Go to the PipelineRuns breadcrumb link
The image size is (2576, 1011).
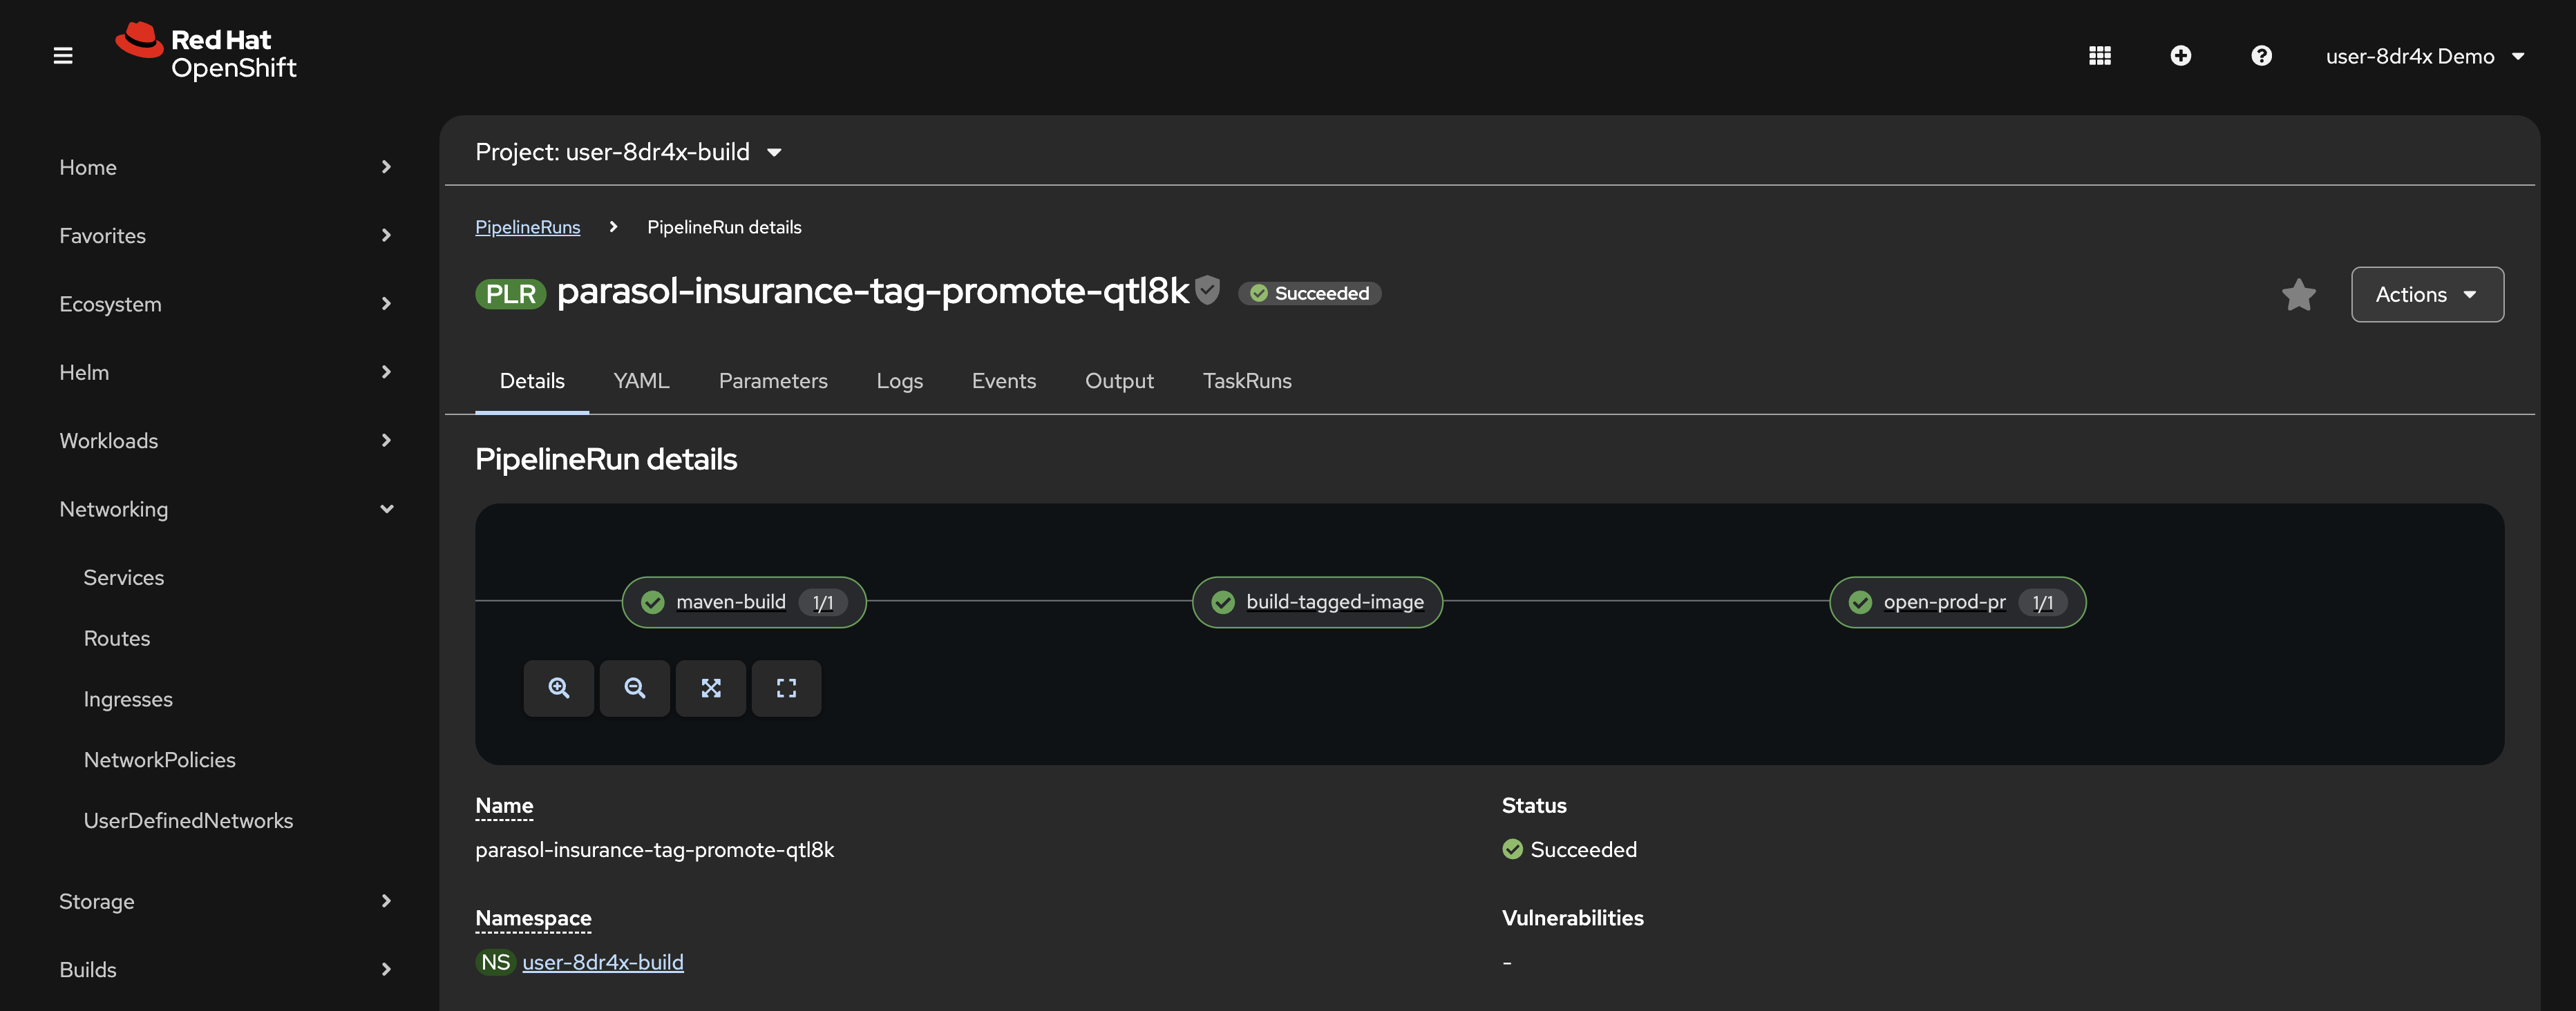[x=527, y=227]
